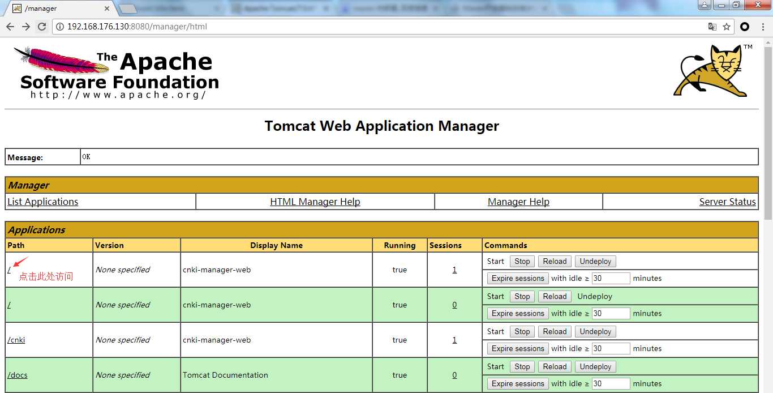Go back to the previous page
773x393 pixels.
click(x=10, y=27)
